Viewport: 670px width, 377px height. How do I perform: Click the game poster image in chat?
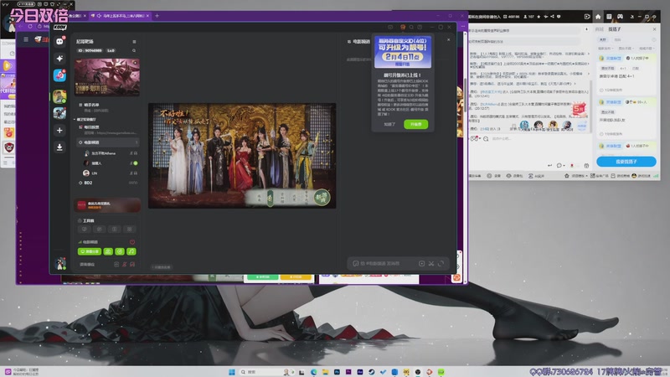click(x=242, y=156)
